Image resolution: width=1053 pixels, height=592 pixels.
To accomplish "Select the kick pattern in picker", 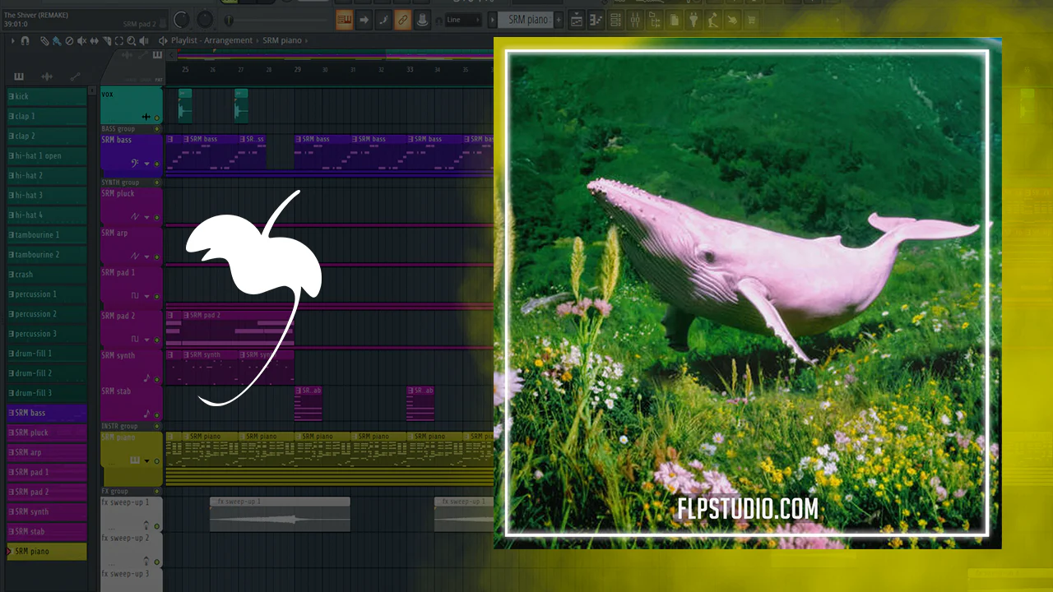I will coord(46,96).
